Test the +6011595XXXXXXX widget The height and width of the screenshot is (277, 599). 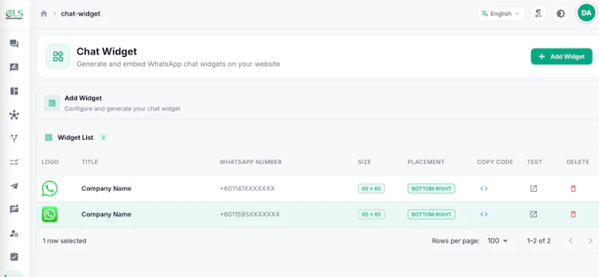tap(533, 214)
